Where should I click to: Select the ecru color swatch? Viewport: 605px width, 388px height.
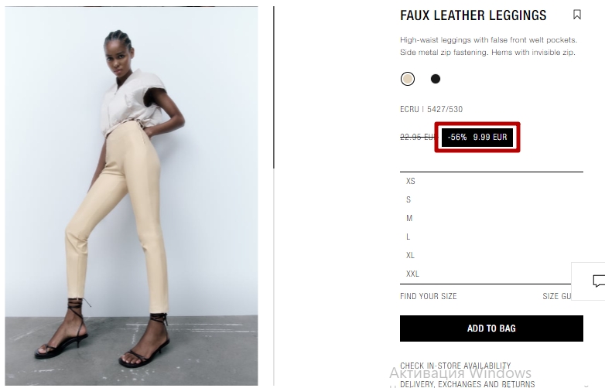408,79
